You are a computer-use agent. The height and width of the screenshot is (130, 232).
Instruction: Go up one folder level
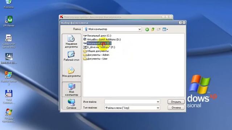click(153, 29)
